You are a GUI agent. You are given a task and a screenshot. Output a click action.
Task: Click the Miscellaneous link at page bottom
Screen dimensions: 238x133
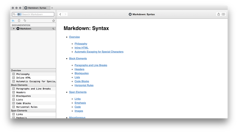click(x=77, y=117)
